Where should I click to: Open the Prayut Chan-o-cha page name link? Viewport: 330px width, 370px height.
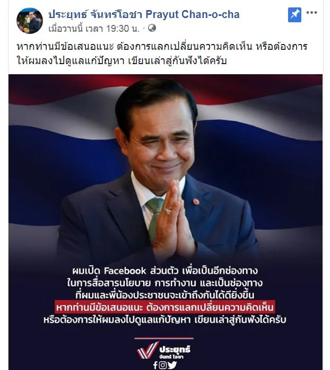tap(144, 14)
